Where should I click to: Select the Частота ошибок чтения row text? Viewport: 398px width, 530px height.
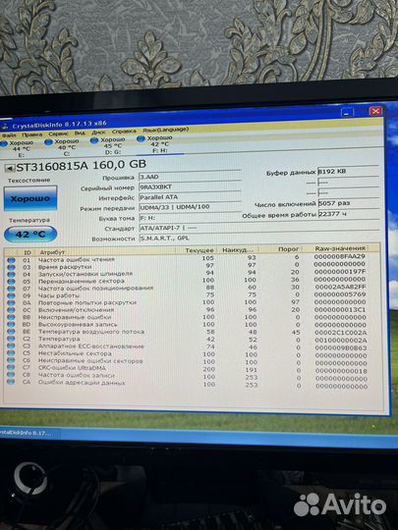click(76, 259)
